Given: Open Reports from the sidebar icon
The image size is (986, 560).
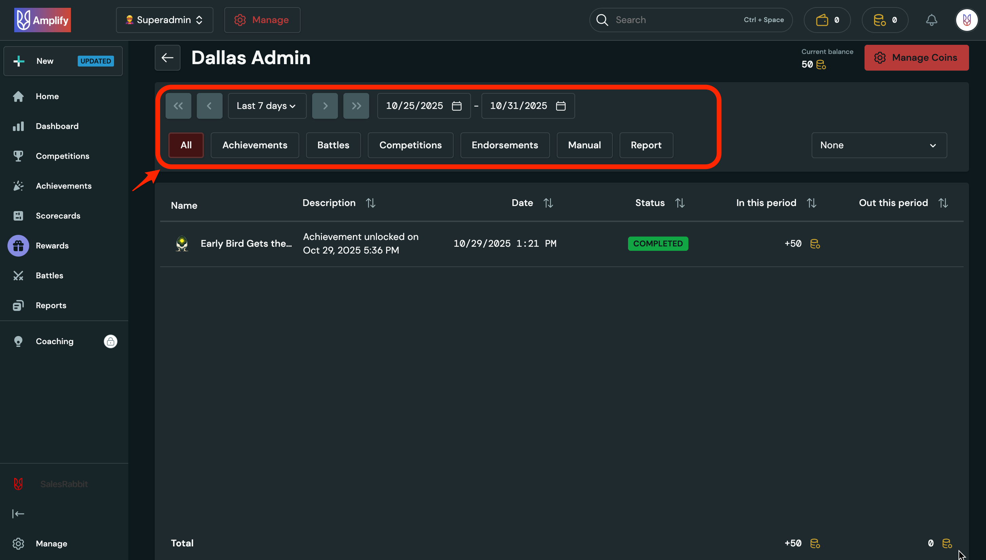Looking at the screenshot, I should 18,305.
